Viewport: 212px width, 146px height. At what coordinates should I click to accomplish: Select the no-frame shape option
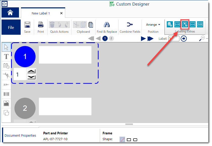point(122,139)
